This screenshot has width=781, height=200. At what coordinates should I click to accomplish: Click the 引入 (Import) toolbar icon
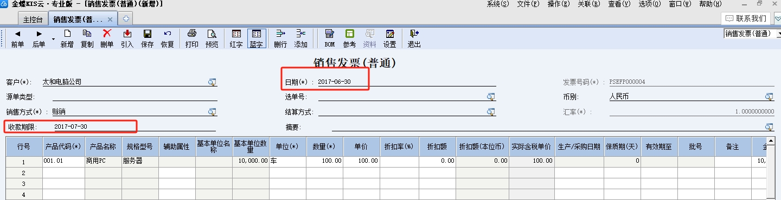point(127,38)
